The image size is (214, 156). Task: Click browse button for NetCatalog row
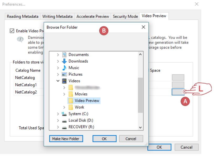point(178,78)
